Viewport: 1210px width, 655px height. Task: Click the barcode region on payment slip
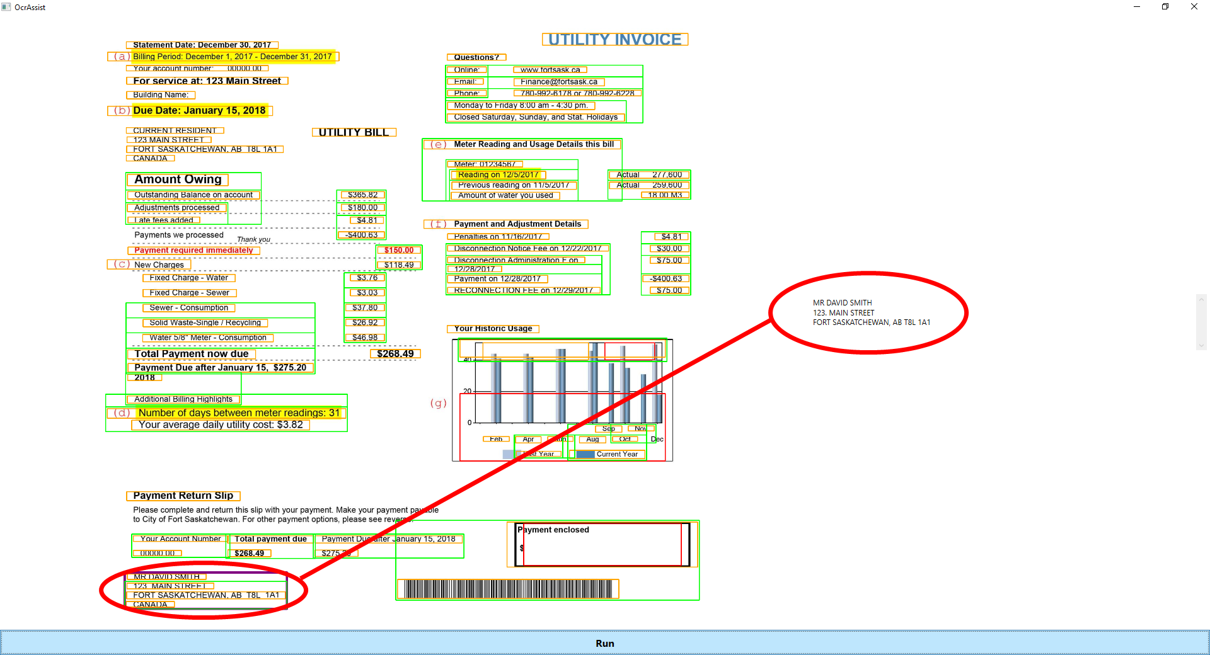click(x=508, y=589)
